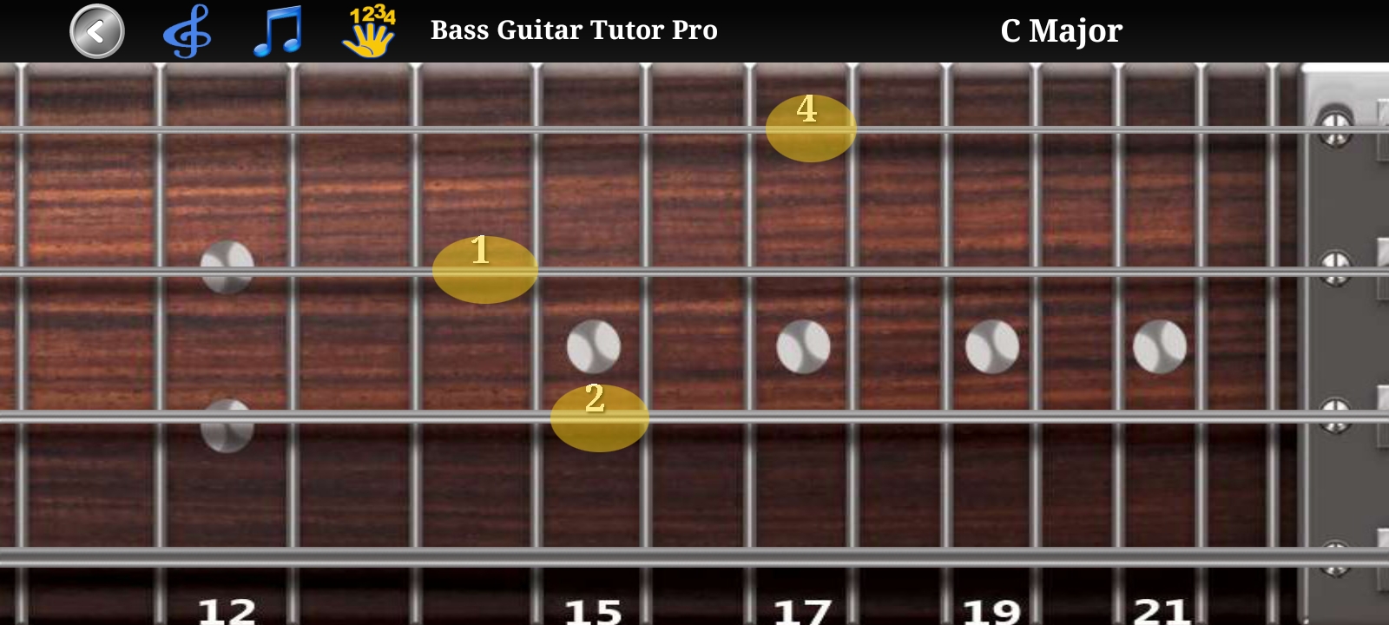Tap the fret number 21 label
This screenshot has height=625, width=1389.
pyautogui.click(x=1161, y=611)
